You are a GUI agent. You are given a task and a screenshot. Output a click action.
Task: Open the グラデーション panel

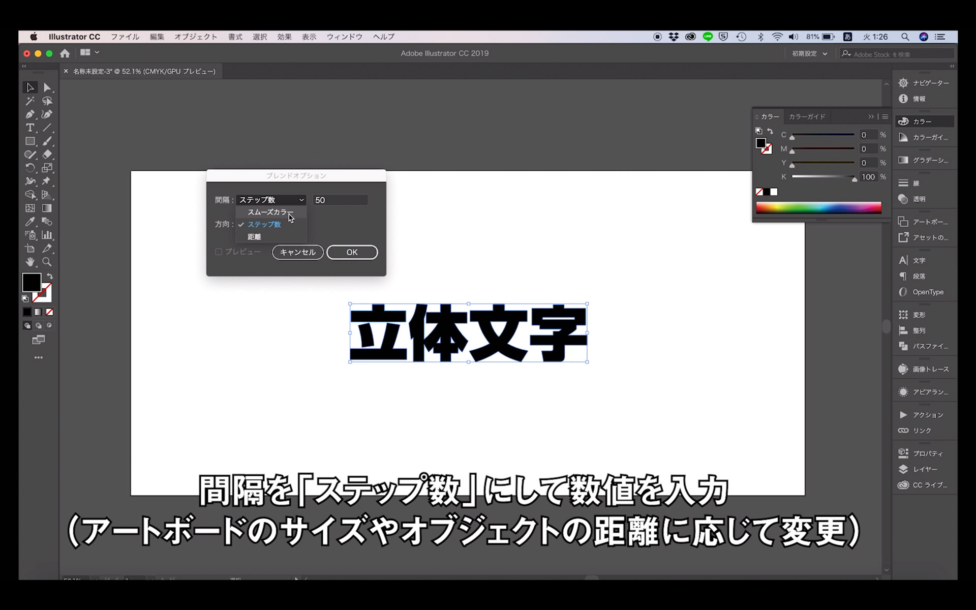point(924,160)
